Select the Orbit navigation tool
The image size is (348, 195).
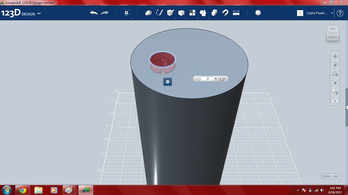335,65
